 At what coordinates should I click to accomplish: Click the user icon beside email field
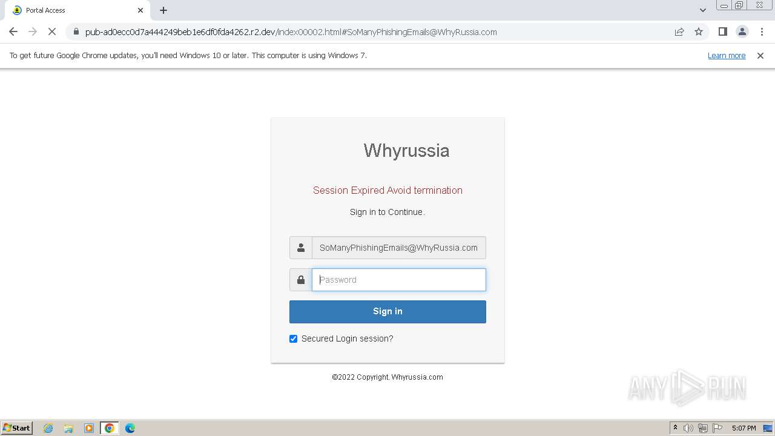(x=301, y=248)
